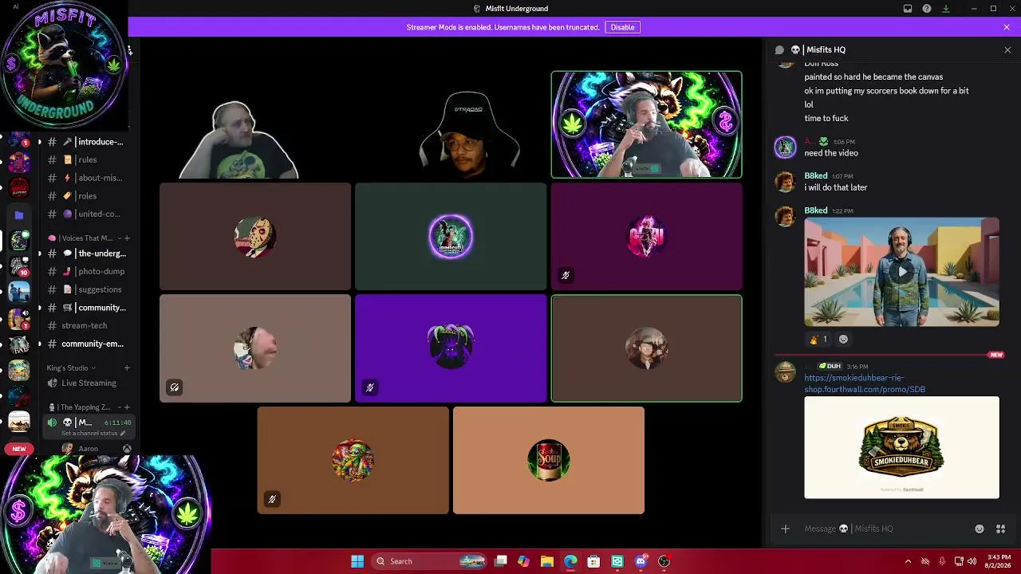Open the taskbar volume control
The image size is (1021, 574).
(972, 561)
